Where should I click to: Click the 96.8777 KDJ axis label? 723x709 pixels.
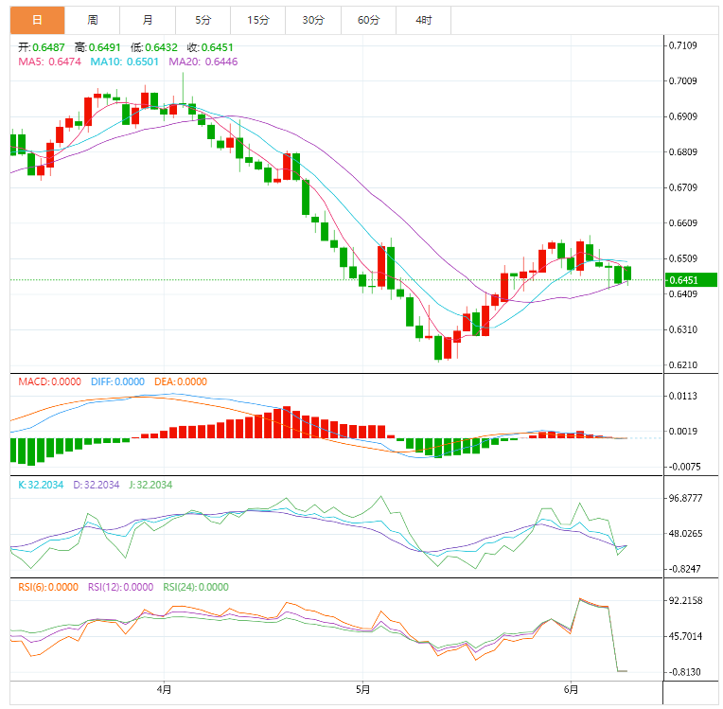point(685,498)
